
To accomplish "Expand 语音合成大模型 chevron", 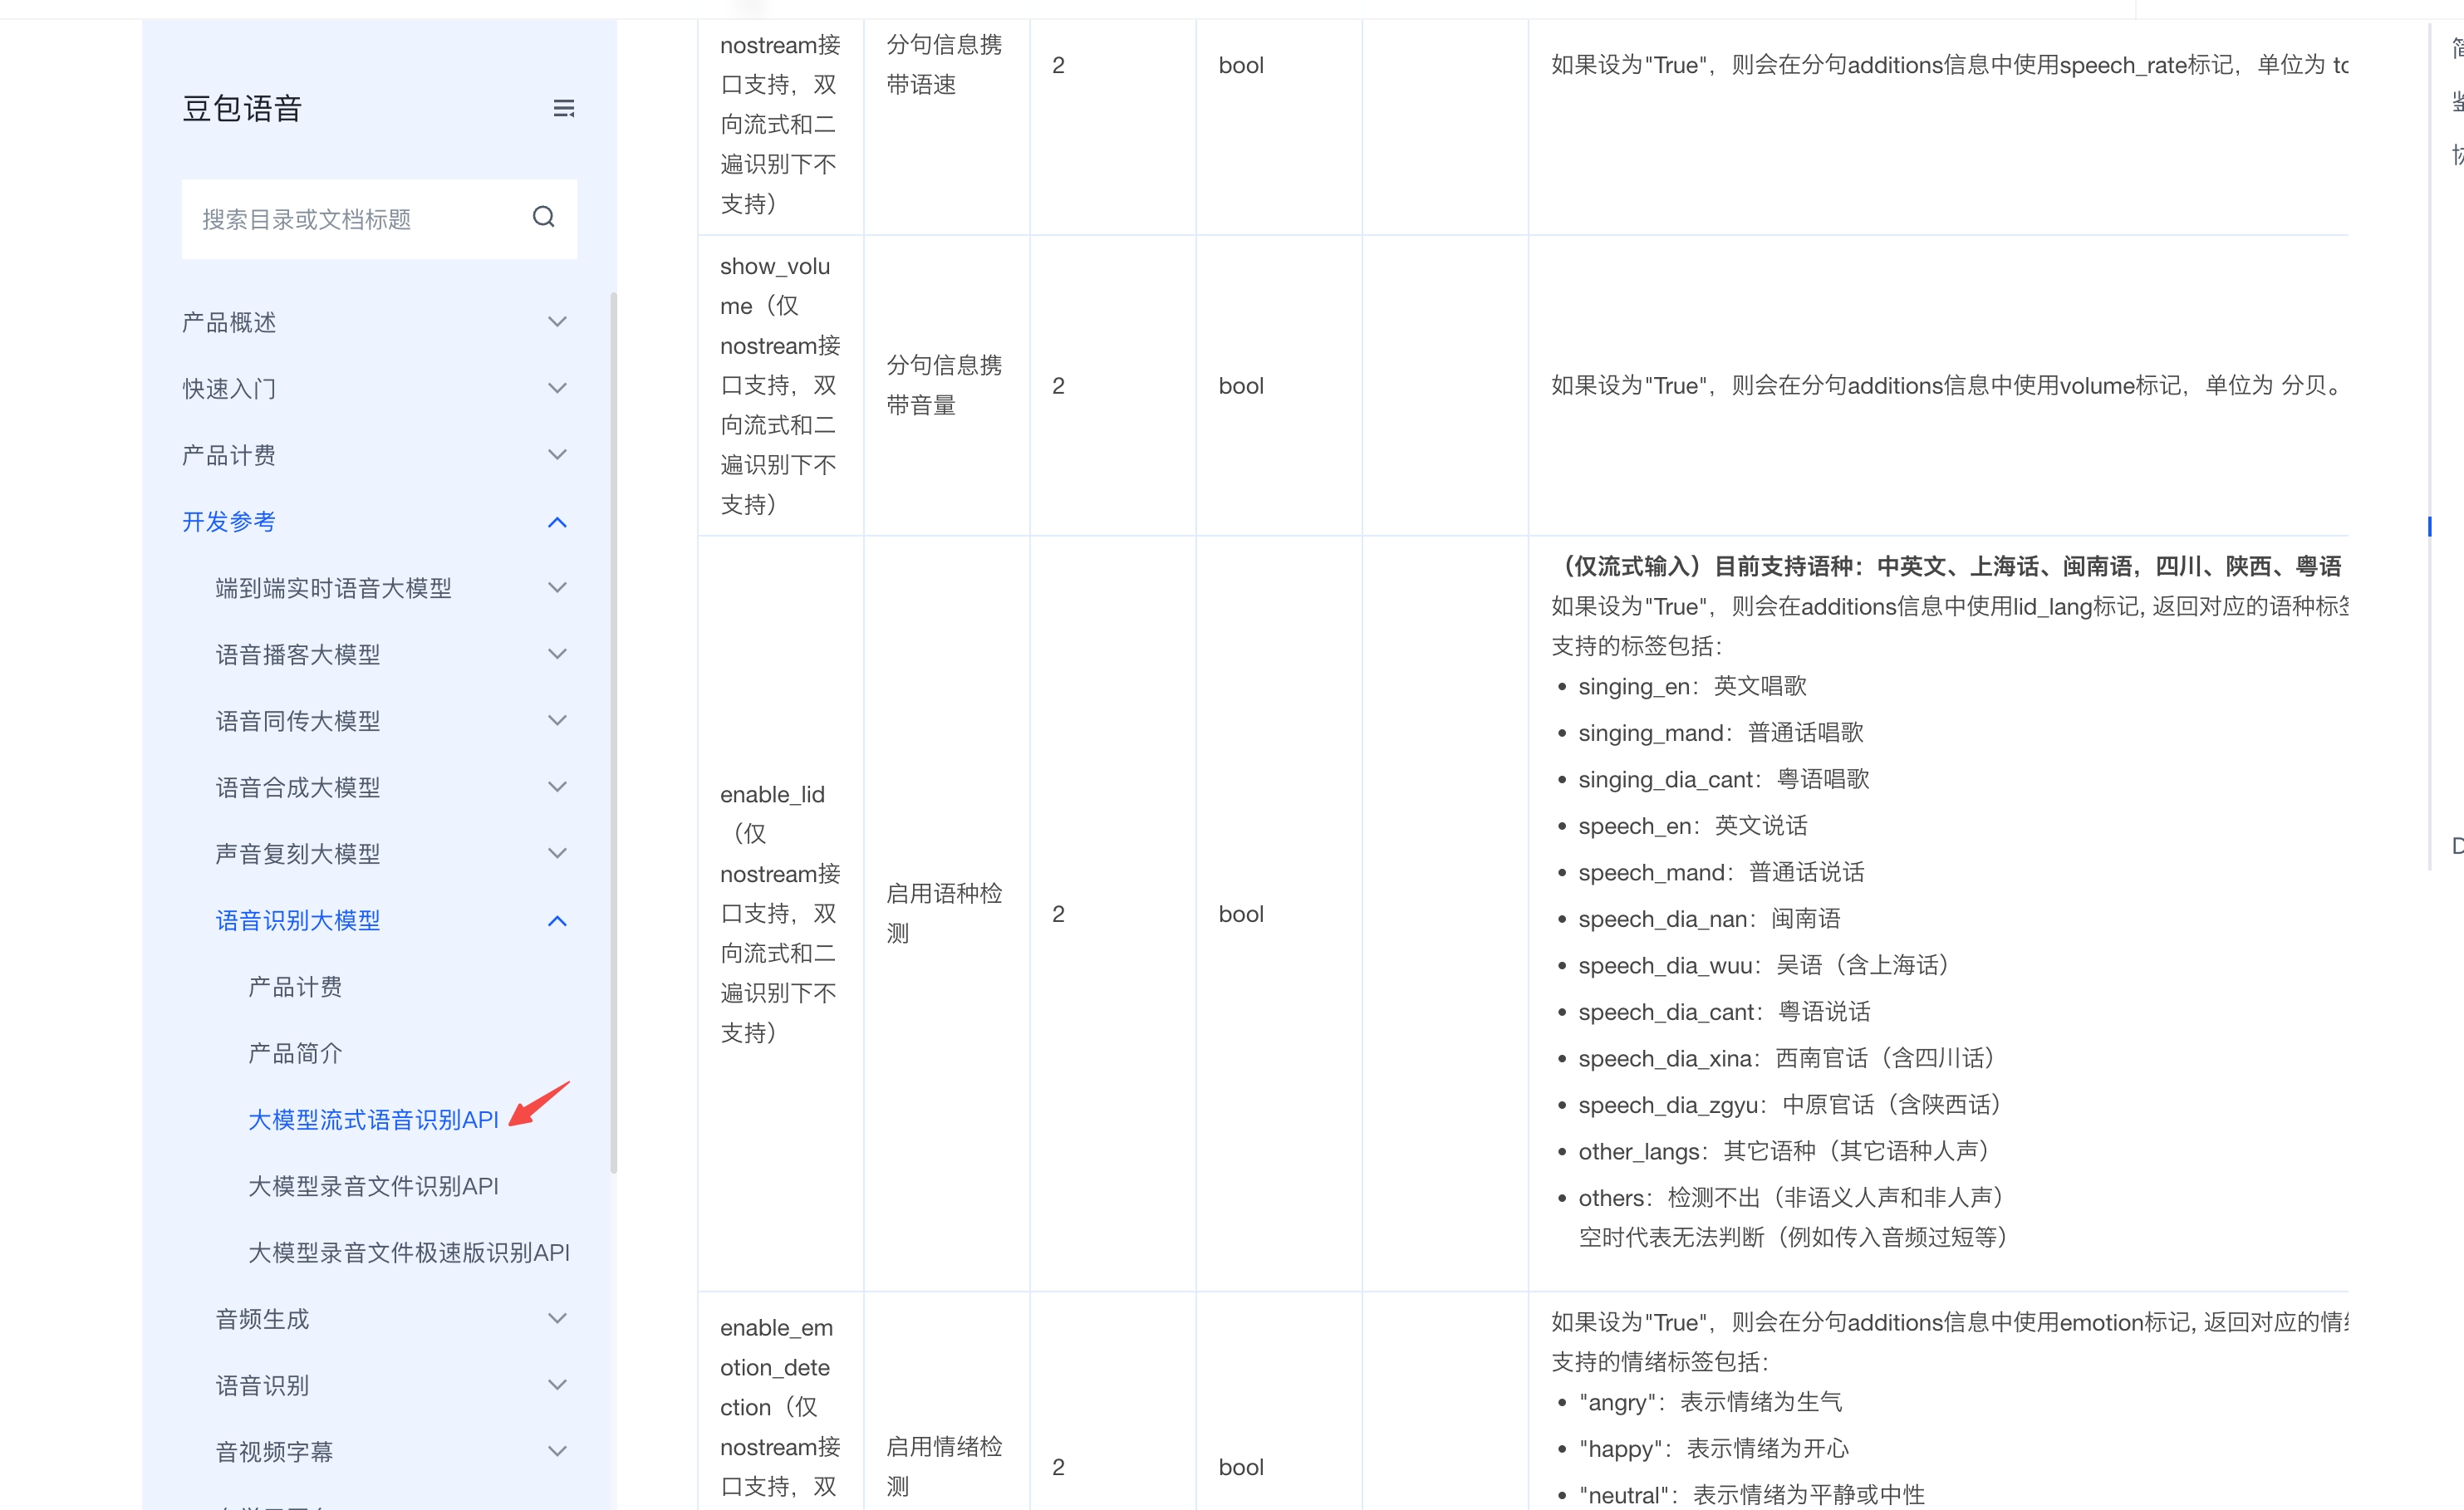I will pyautogui.click(x=558, y=787).
